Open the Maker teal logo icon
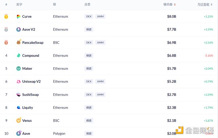Screen dimensions: 218x138 19,69
